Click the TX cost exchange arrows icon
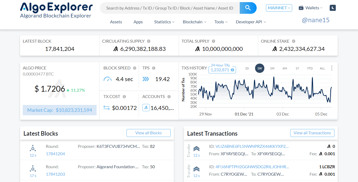Screen dimensions: 358x182 [x=106, y=108]
